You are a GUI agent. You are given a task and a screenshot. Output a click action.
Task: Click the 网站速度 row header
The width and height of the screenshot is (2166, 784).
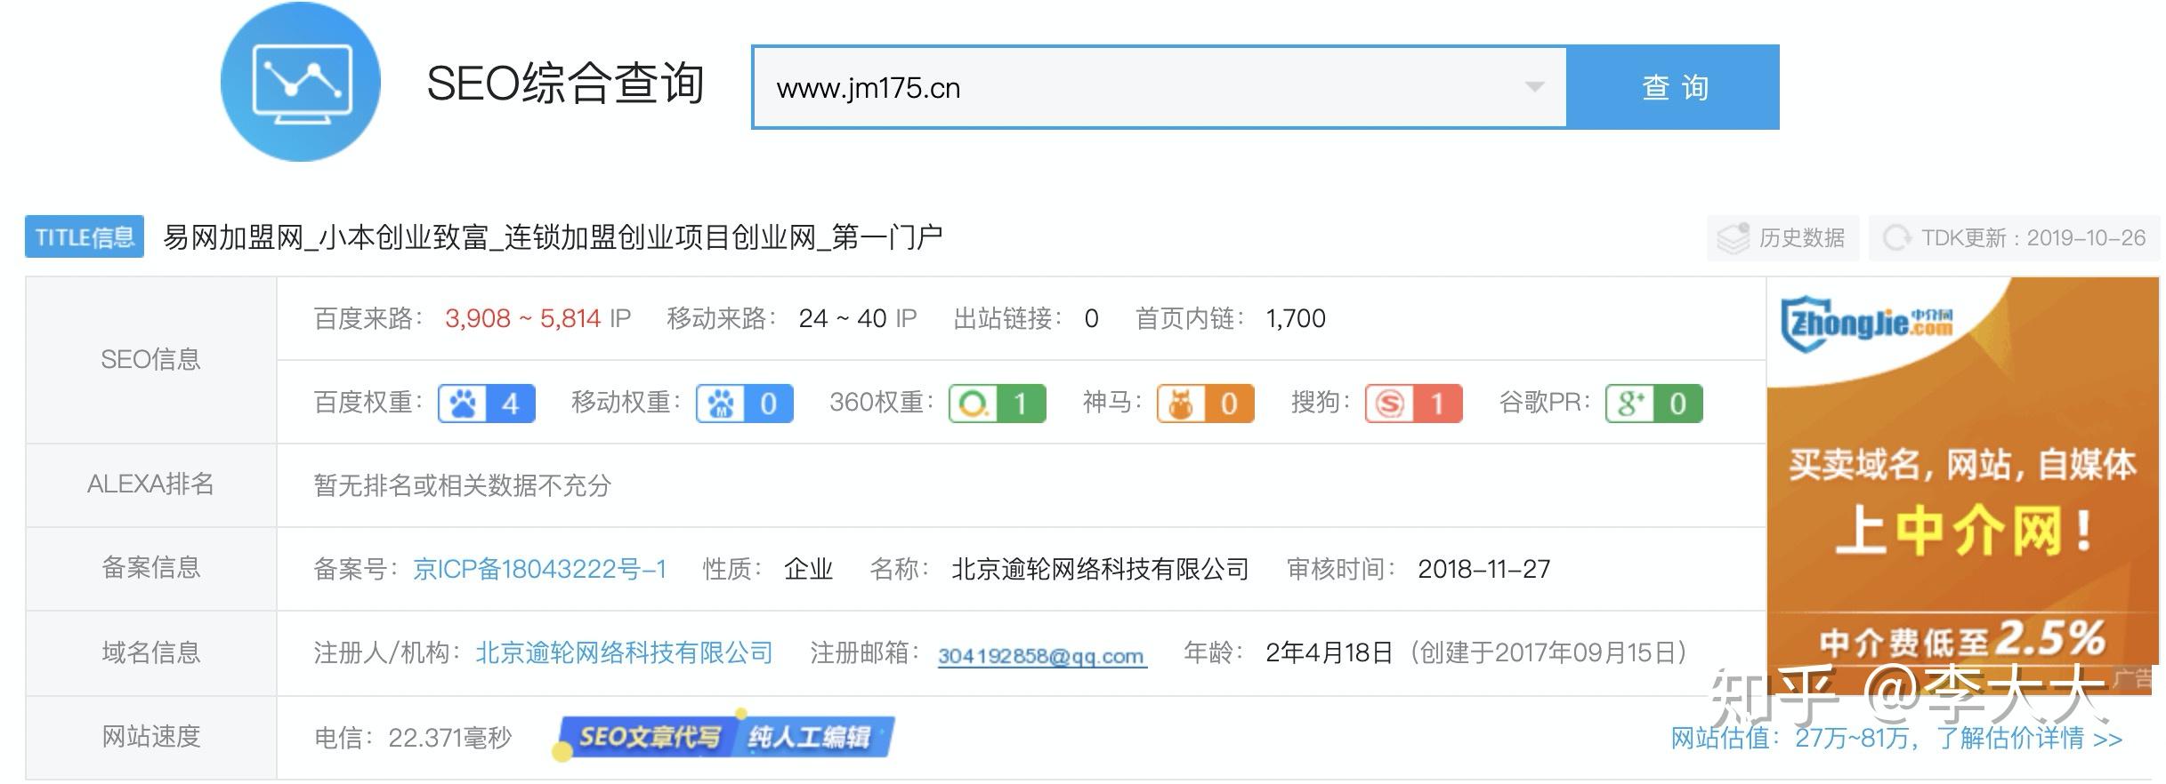point(150,737)
